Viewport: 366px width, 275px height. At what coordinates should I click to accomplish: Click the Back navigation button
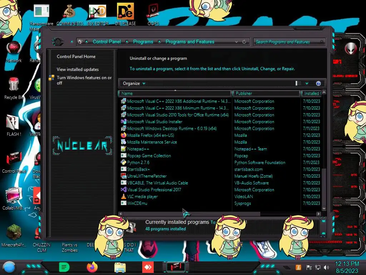pos(58,42)
